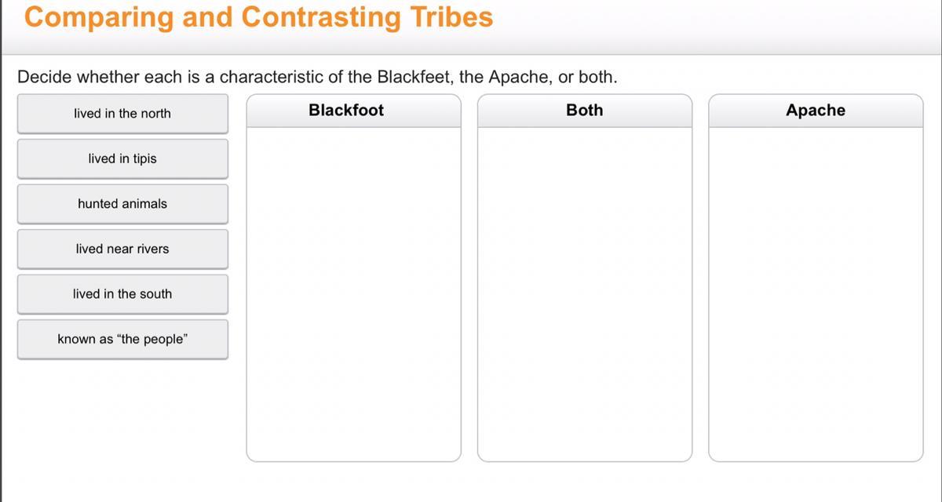Screen dimensions: 942x502
Task: Click the Blackfoot column header
Action: pos(346,111)
